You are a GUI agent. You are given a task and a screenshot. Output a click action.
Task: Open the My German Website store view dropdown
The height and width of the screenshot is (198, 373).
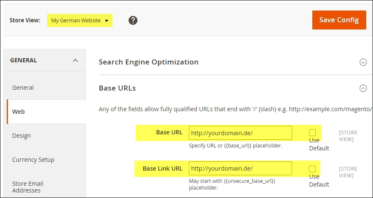tap(80, 20)
